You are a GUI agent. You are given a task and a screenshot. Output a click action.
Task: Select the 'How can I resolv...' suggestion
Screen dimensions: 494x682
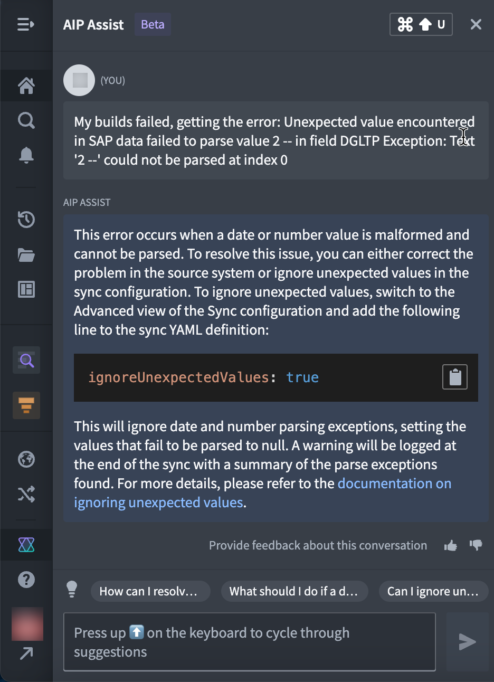[x=150, y=591]
